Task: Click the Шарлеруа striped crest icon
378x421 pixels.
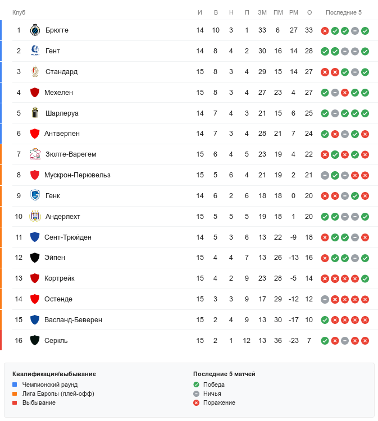Action: coord(35,113)
